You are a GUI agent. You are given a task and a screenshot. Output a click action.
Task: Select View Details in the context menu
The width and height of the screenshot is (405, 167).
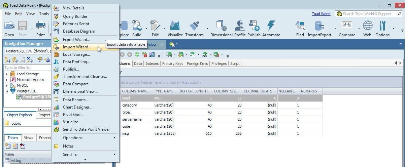(73, 8)
